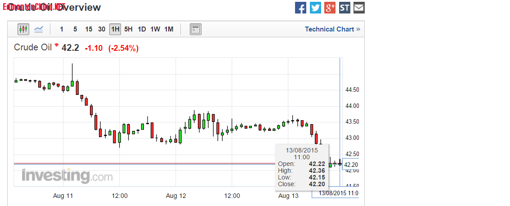Image resolution: width=510 pixels, height=206 pixels.
Task: Share via Google Plus icon
Action: [x=330, y=8]
